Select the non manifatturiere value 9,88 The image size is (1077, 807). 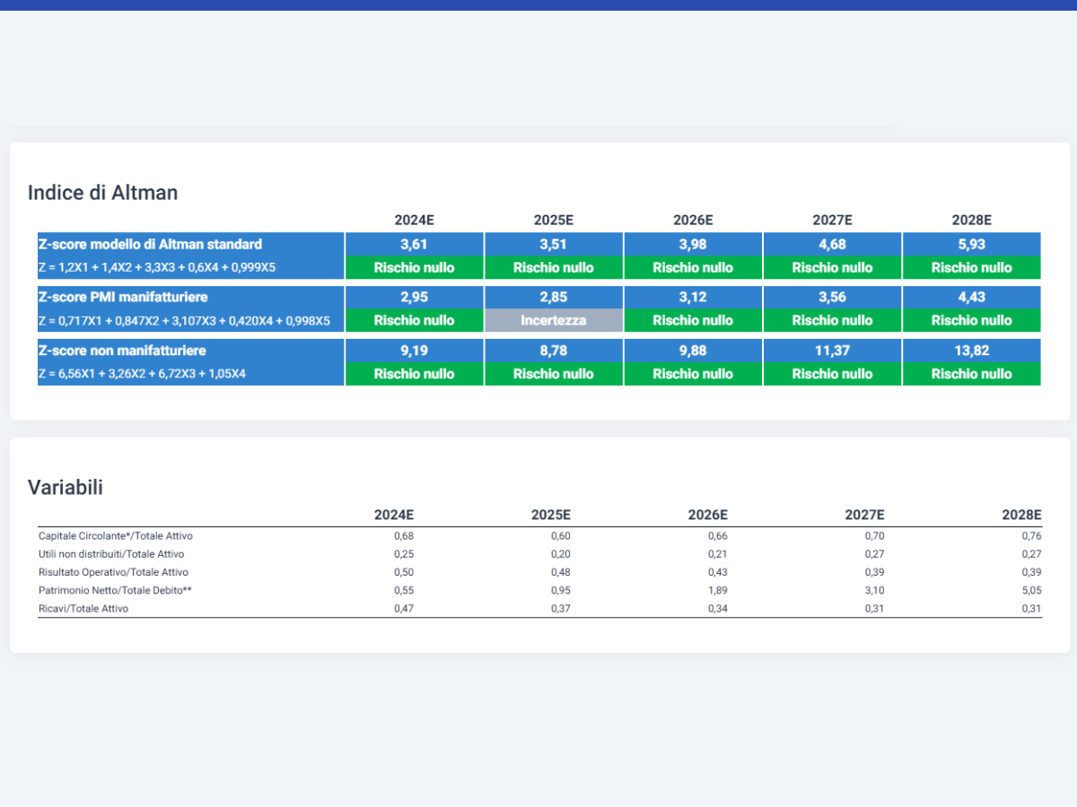tap(693, 351)
